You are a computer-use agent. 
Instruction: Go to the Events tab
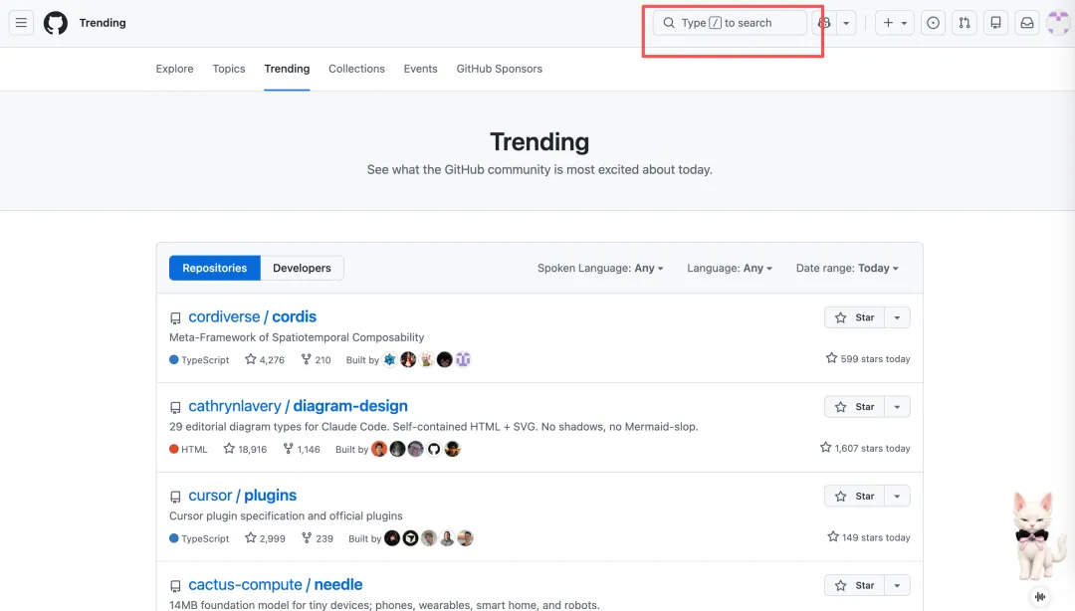[x=420, y=69]
